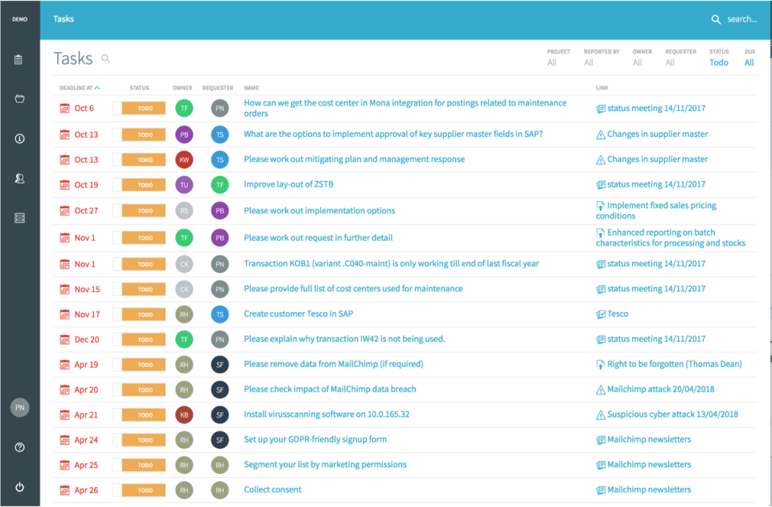Open the projects folder icon in sidebar

(x=19, y=99)
